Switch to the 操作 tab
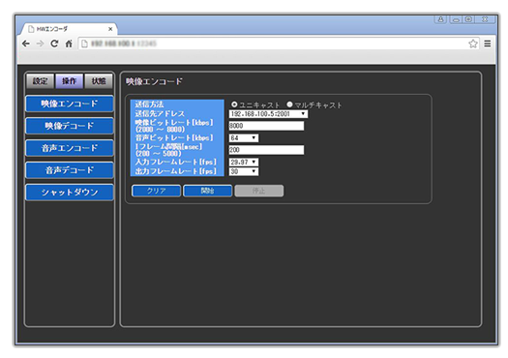Screen dimensions: 508x358 (x=69, y=81)
